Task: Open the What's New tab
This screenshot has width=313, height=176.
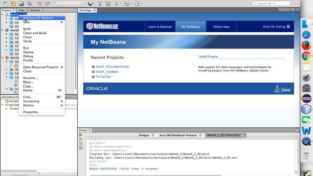Action: [221, 26]
